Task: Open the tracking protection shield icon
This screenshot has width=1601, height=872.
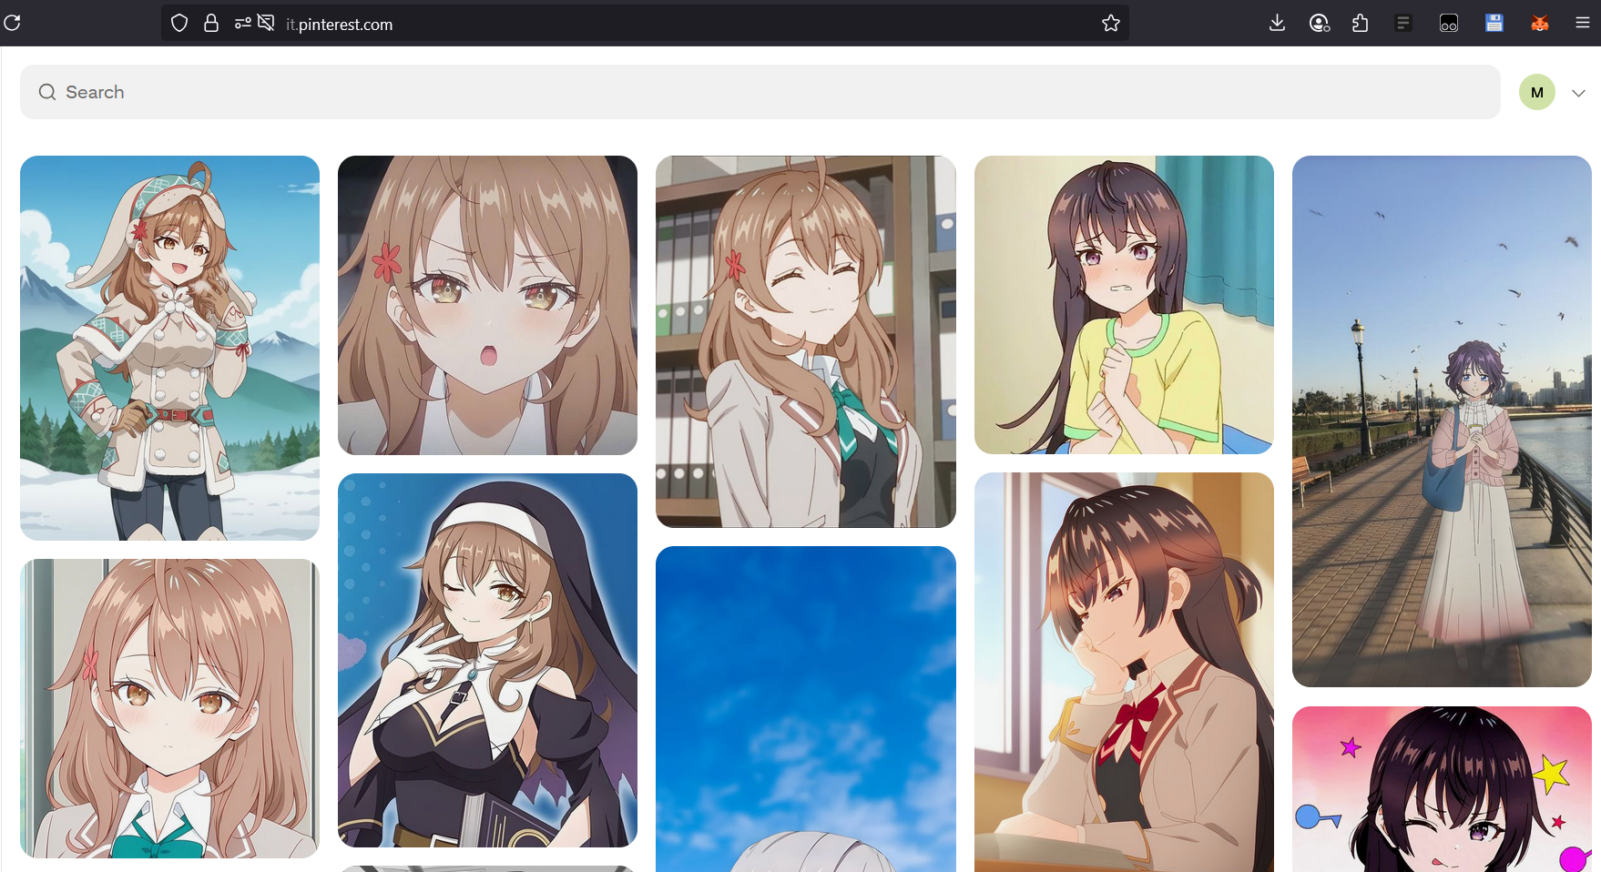Action: [x=179, y=24]
